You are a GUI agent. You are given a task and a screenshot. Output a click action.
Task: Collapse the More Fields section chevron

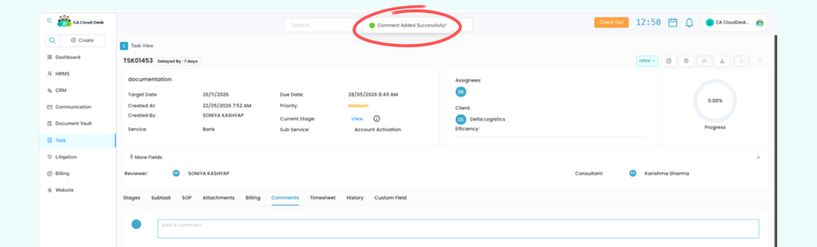click(758, 157)
